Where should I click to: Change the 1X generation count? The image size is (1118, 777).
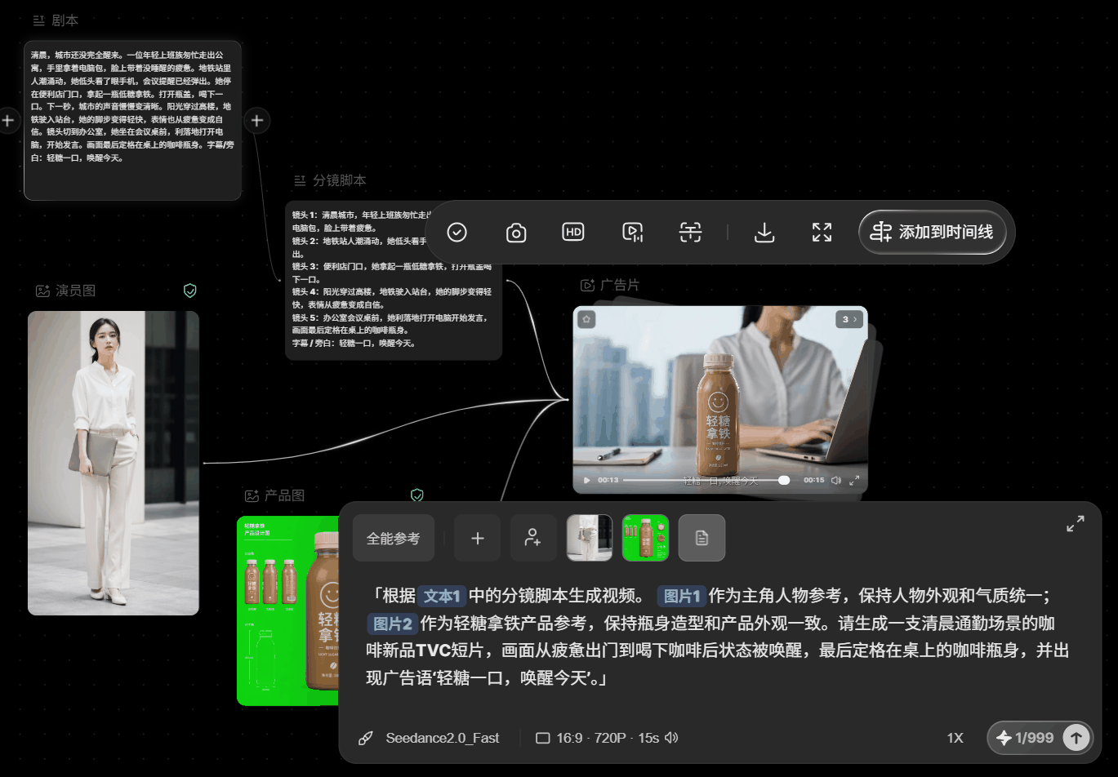(x=955, y=738)
